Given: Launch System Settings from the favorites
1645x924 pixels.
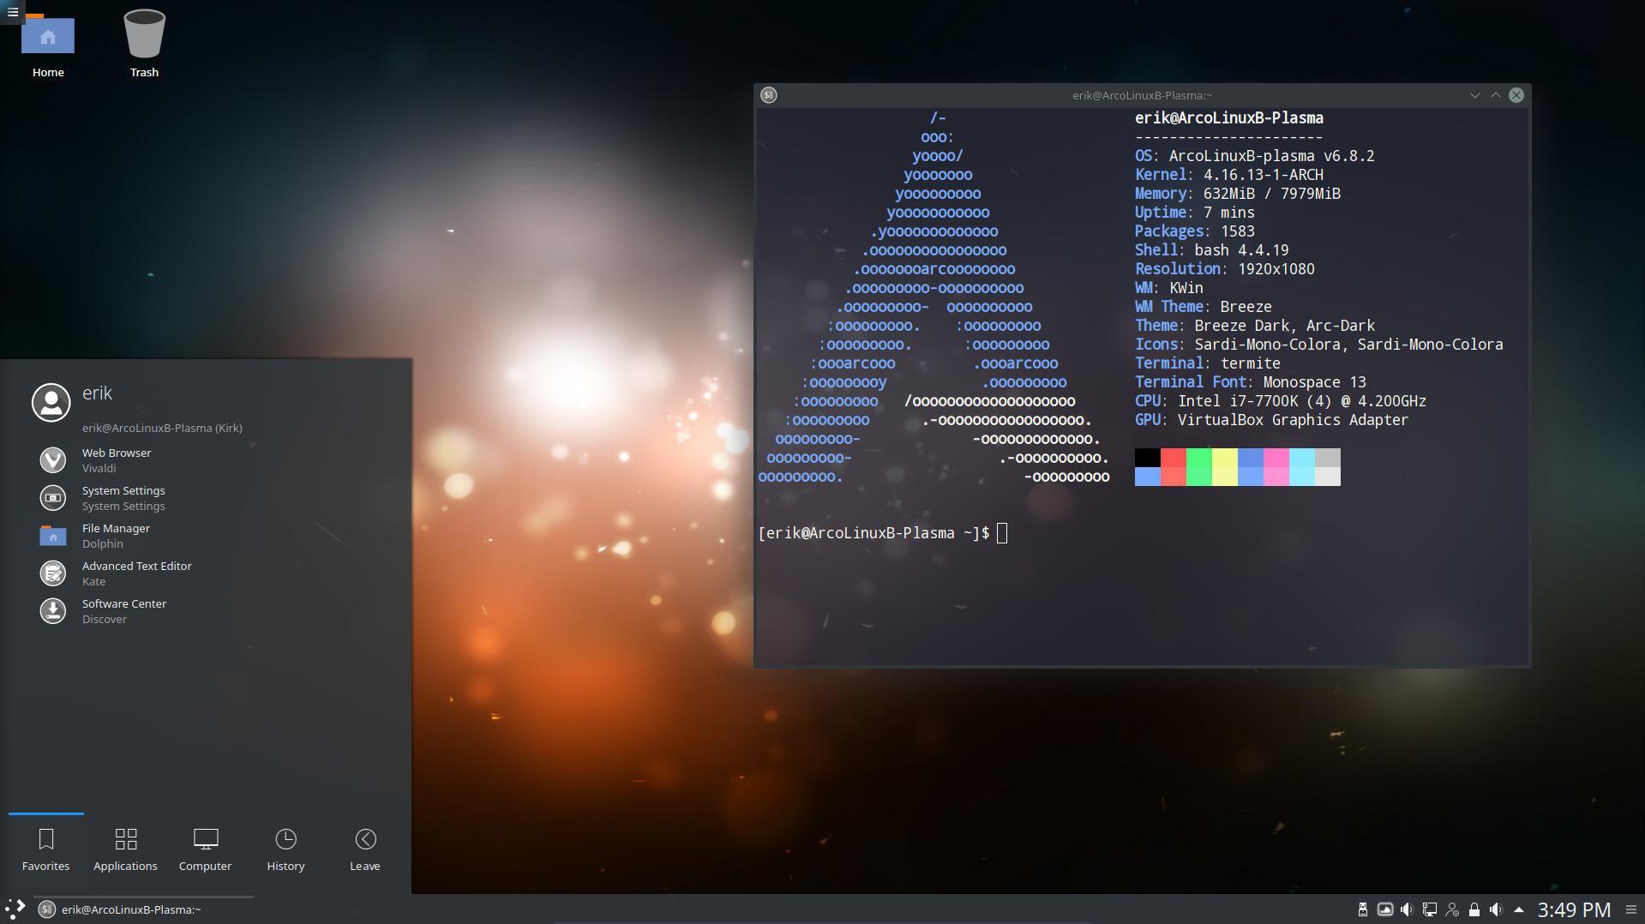Looking at the screenshot, I should pos(206,498).
